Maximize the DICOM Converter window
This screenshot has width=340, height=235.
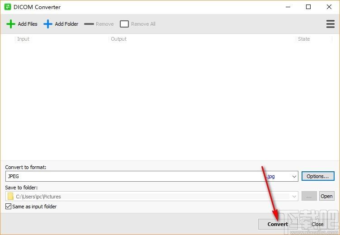coord(308,7)
